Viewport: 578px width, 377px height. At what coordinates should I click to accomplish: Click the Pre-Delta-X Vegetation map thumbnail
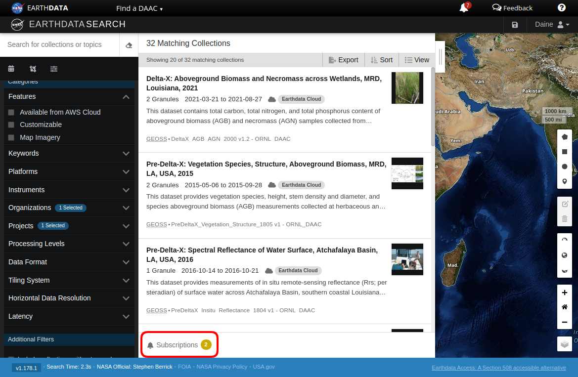(407, 173)
